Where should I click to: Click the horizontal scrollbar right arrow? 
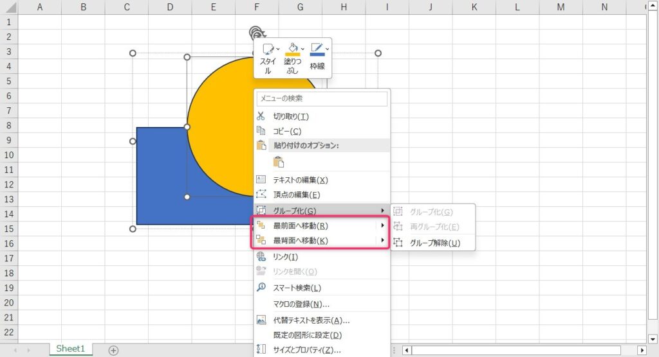[641, 350]
